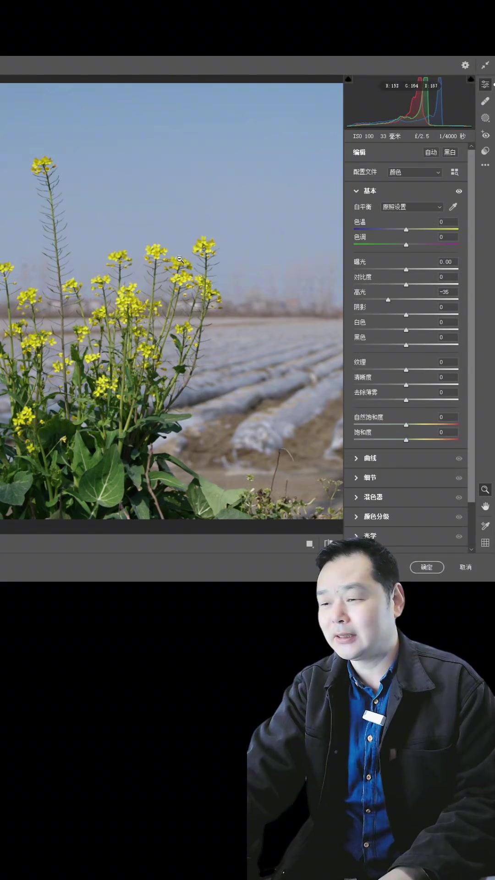Focus the 高光 value field -35
This screenshot has width=495, height=880.
point(447,292)
